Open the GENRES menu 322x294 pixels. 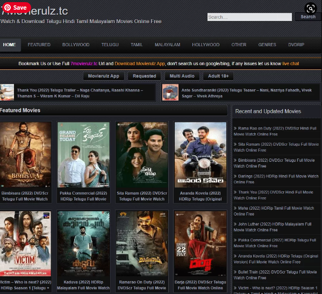point(267,45)
